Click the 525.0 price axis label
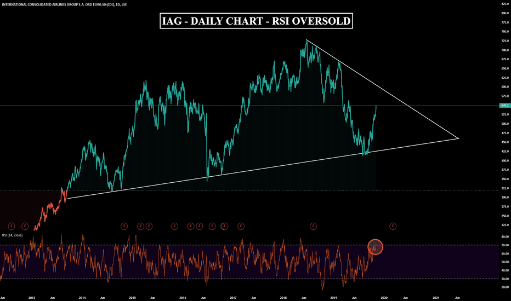 [x=505, y=114]
